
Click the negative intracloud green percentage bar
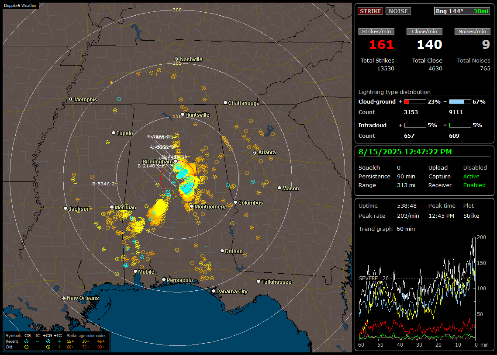coord(460,125)
